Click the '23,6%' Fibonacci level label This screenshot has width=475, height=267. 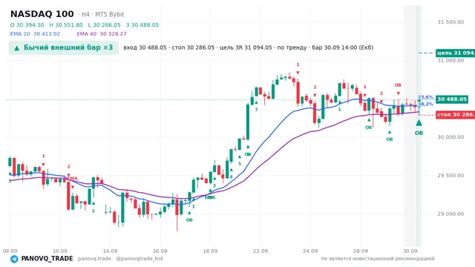coord(425,97)
